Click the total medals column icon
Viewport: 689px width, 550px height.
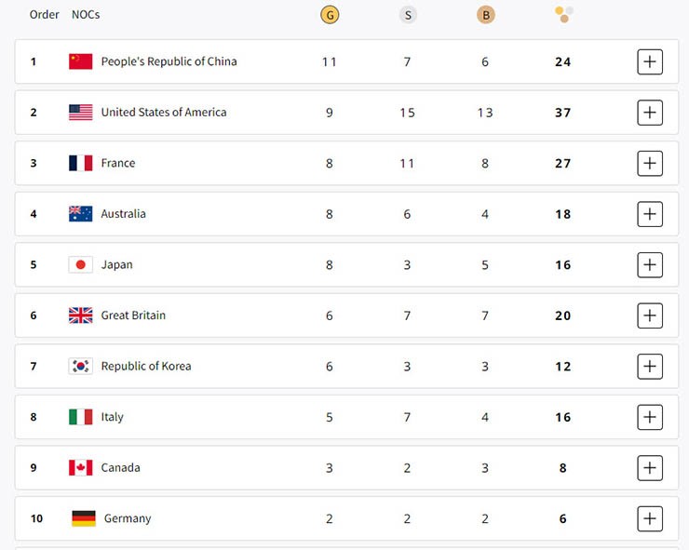point(563,14)
